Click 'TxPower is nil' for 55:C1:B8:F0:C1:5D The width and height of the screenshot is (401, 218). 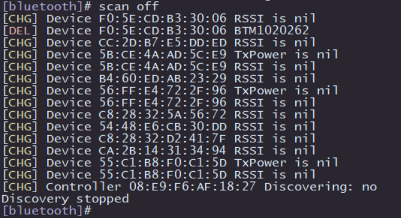point(286,163)
